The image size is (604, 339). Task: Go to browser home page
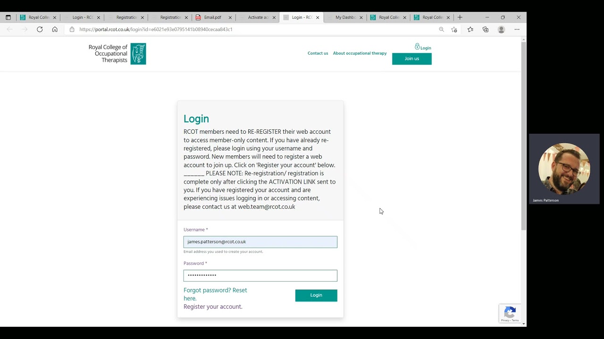(55, 29)
